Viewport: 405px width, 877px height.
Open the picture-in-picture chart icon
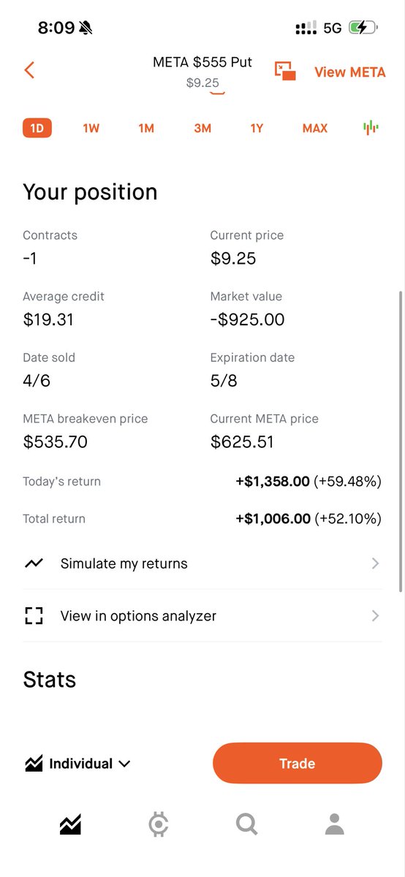(285, 71)
